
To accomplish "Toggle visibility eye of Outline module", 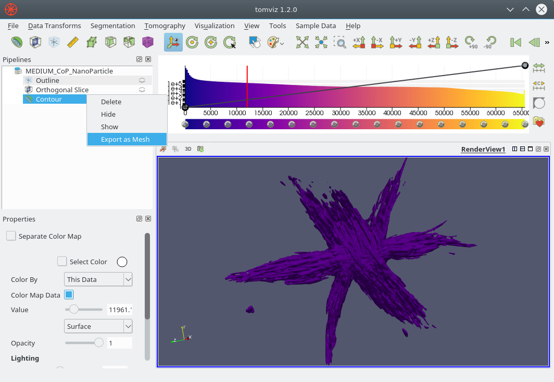I will click(x=142, y=80).
